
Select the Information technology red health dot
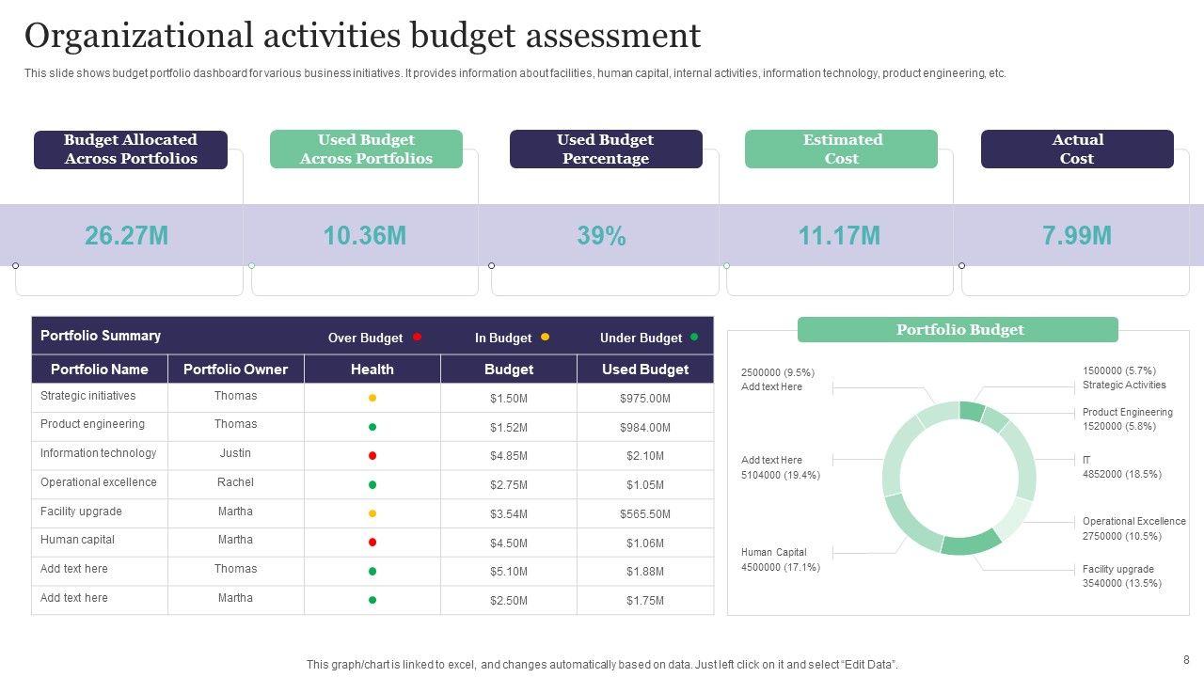tap(372, 456)
